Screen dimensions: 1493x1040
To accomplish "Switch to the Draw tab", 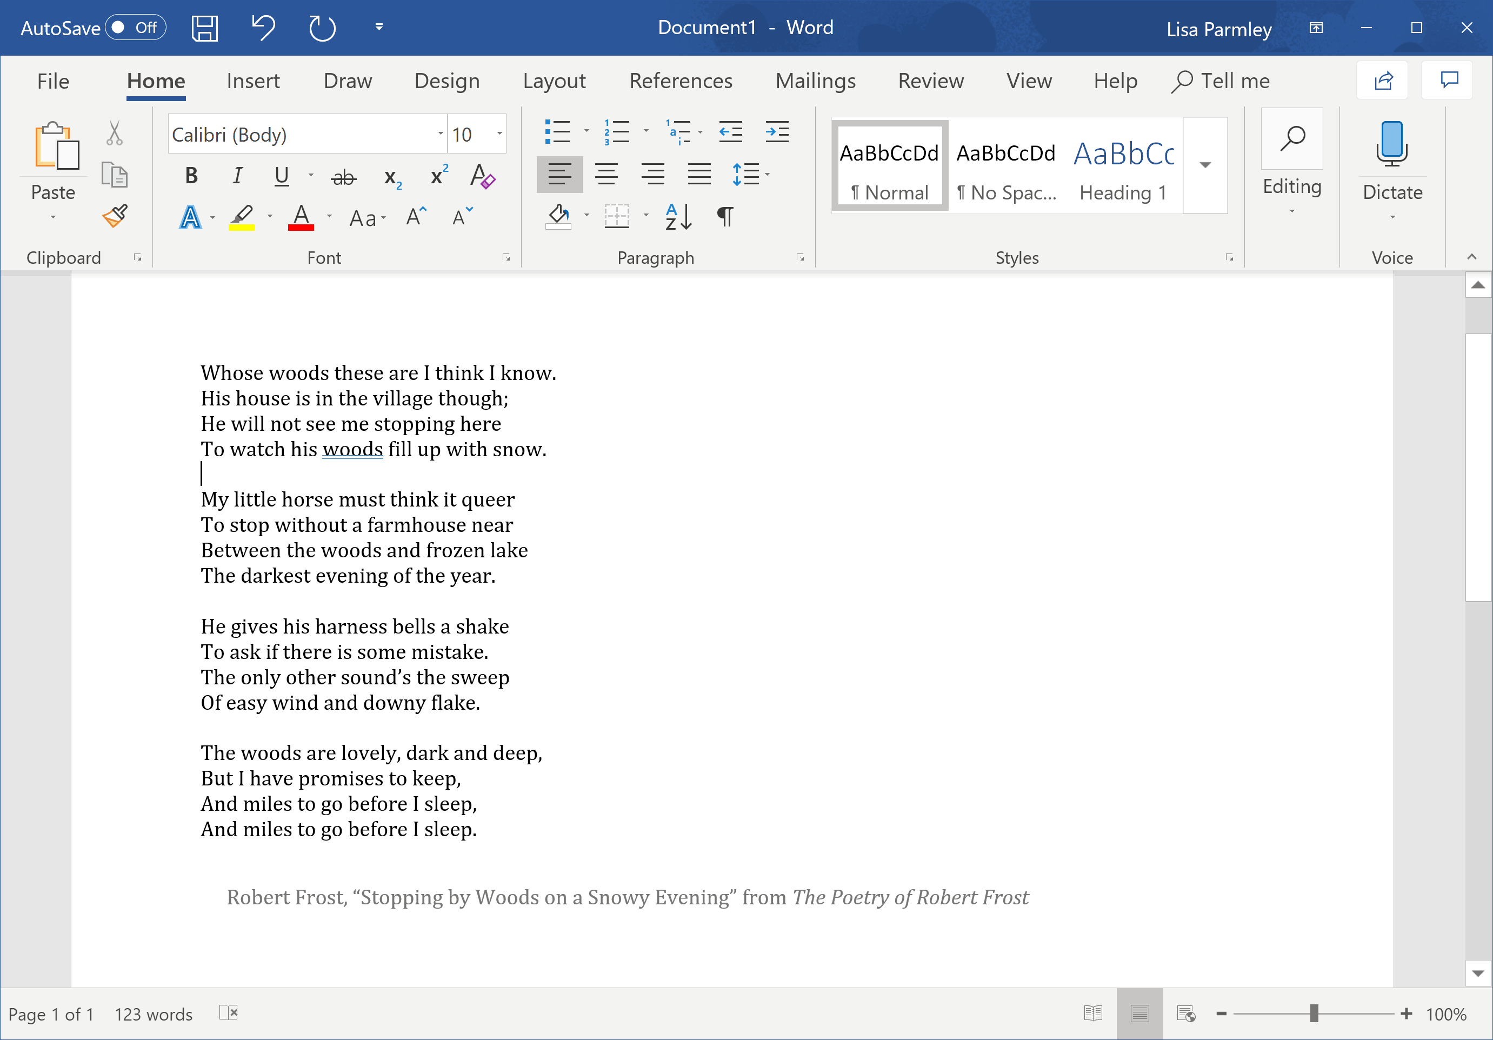I will pos(348,81).
